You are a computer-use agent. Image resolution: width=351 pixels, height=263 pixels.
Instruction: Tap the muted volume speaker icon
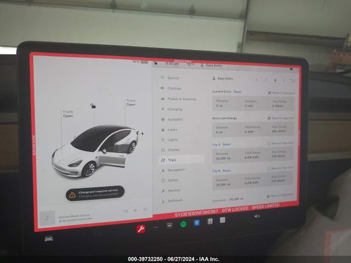pyautogui.click(x=257, y=216)
